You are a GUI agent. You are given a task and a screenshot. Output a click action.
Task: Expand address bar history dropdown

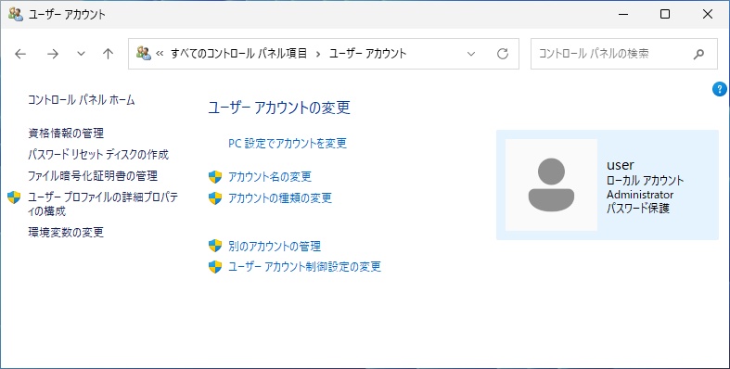(471, 54)
